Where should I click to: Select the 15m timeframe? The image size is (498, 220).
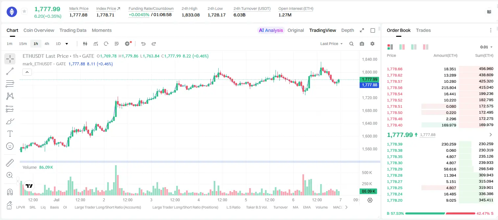click(x=23, y=44)
